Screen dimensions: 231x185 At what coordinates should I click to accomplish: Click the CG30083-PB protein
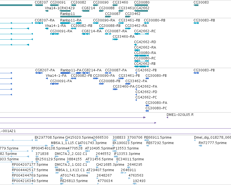click(x=196, y=73)
